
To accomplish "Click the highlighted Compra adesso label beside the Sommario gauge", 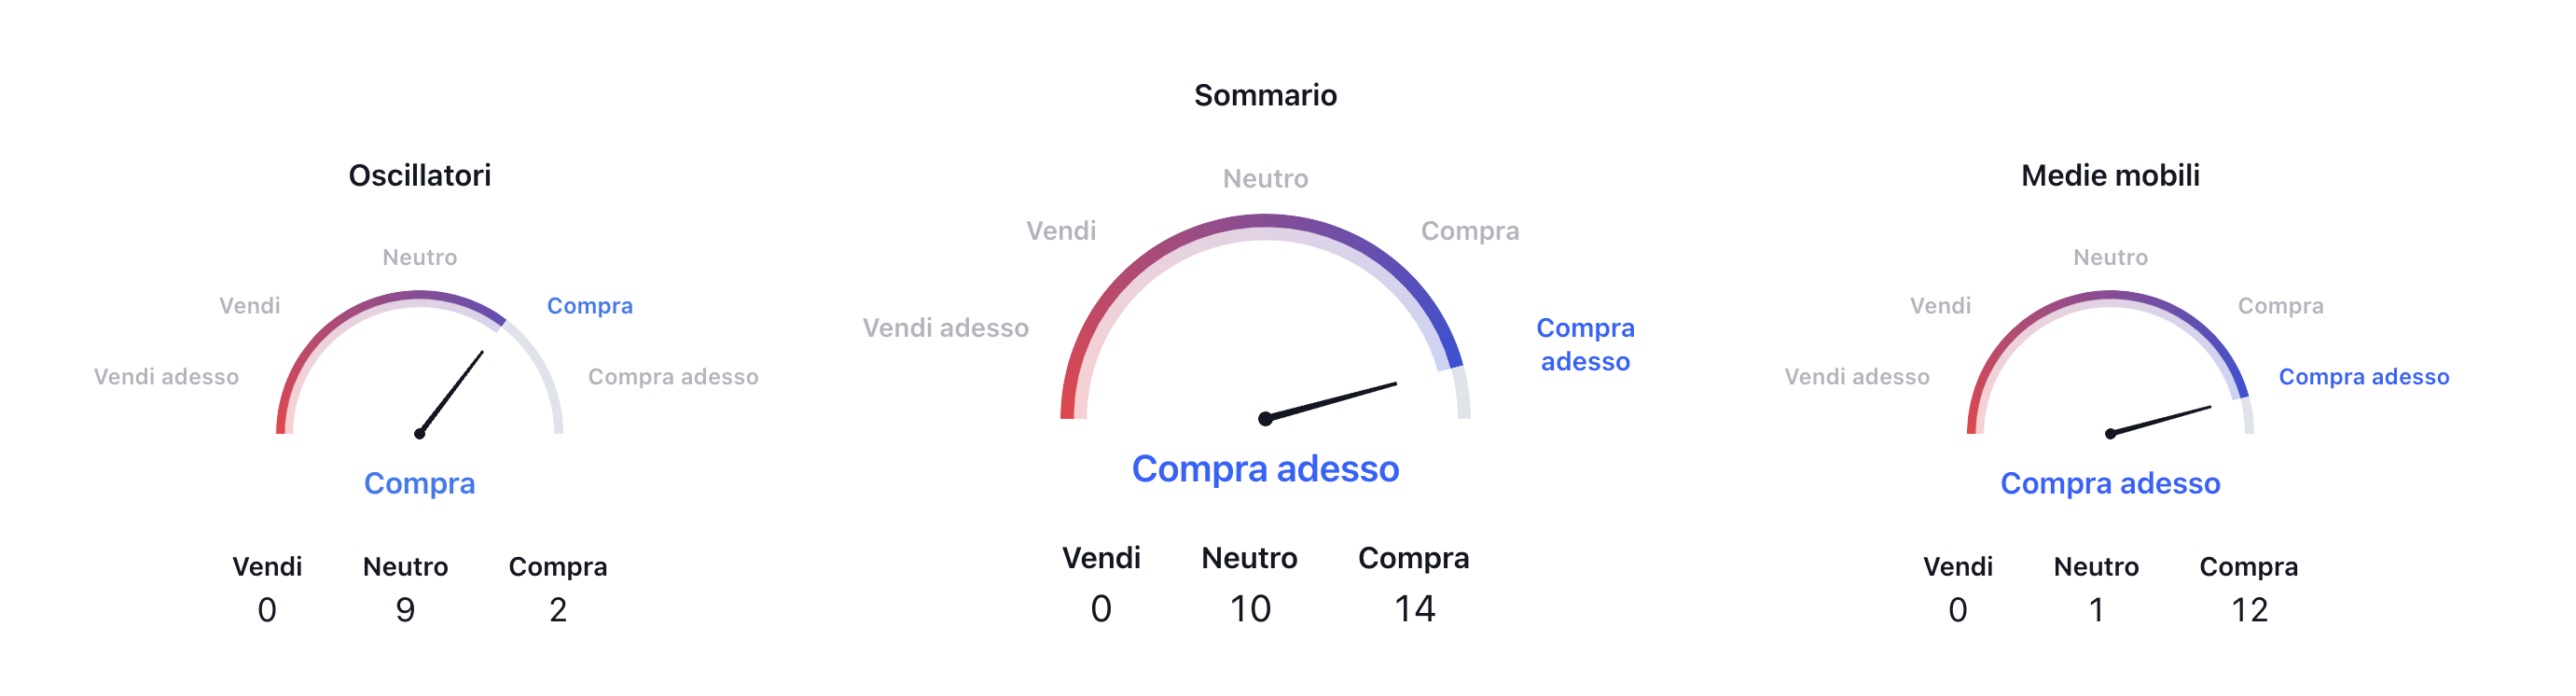I will [1585, 344].
